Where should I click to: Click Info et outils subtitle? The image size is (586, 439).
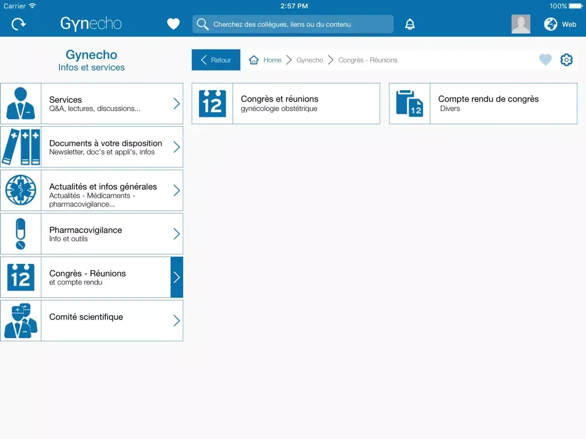(x=69, y=239)
